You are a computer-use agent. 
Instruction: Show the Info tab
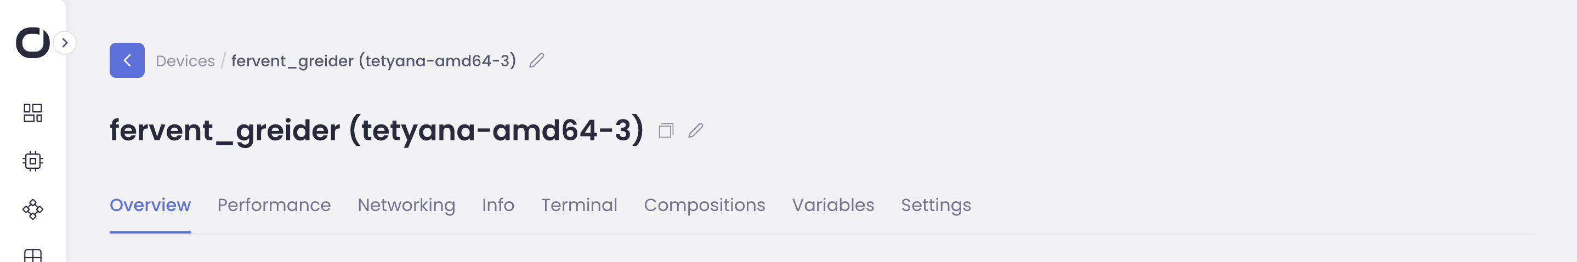click(498, 205)
